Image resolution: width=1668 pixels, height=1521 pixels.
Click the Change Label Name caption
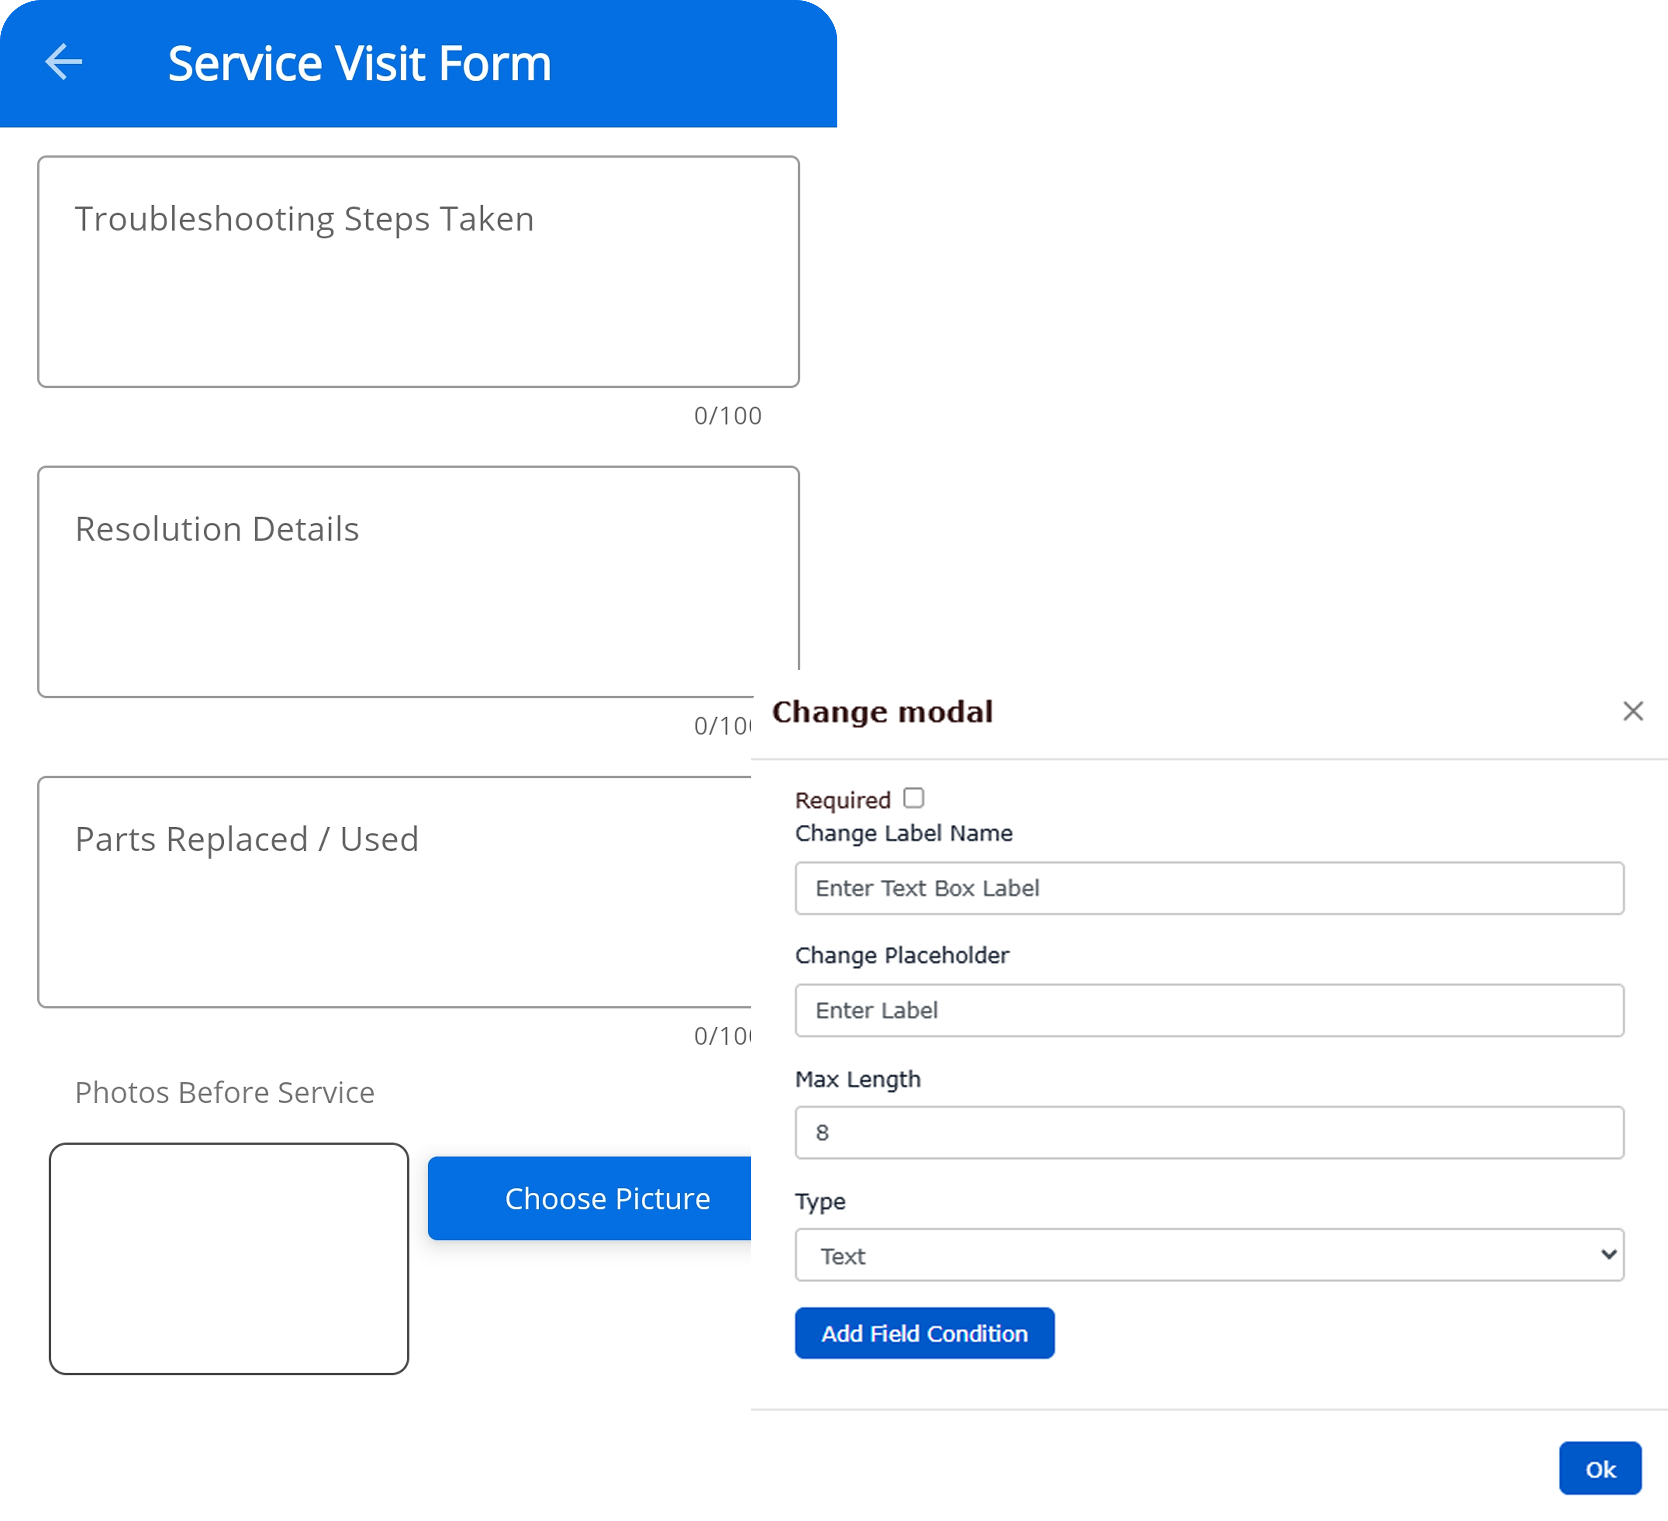[904, 833]
